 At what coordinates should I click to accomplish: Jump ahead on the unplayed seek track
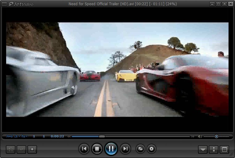(148, 136)
